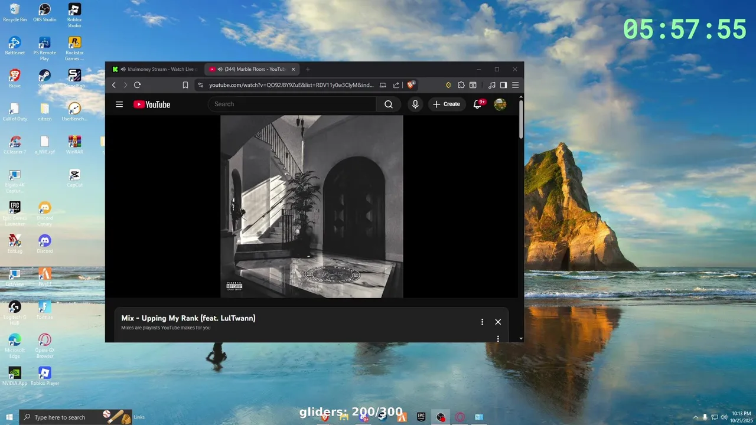The width and height of the screenshot is (756, 425).
Task: Open a new browser tab
Action: tap(308, 69)
